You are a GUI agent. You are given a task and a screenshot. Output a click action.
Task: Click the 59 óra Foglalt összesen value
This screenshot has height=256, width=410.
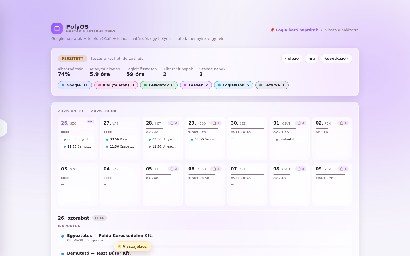click(136, 74)
